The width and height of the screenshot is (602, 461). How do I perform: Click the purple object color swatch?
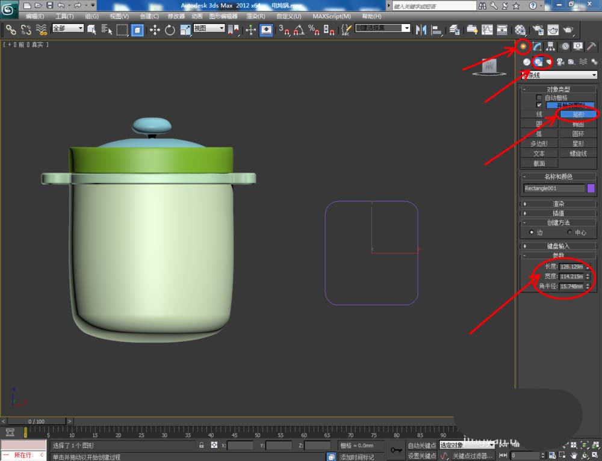coord(591,188)
